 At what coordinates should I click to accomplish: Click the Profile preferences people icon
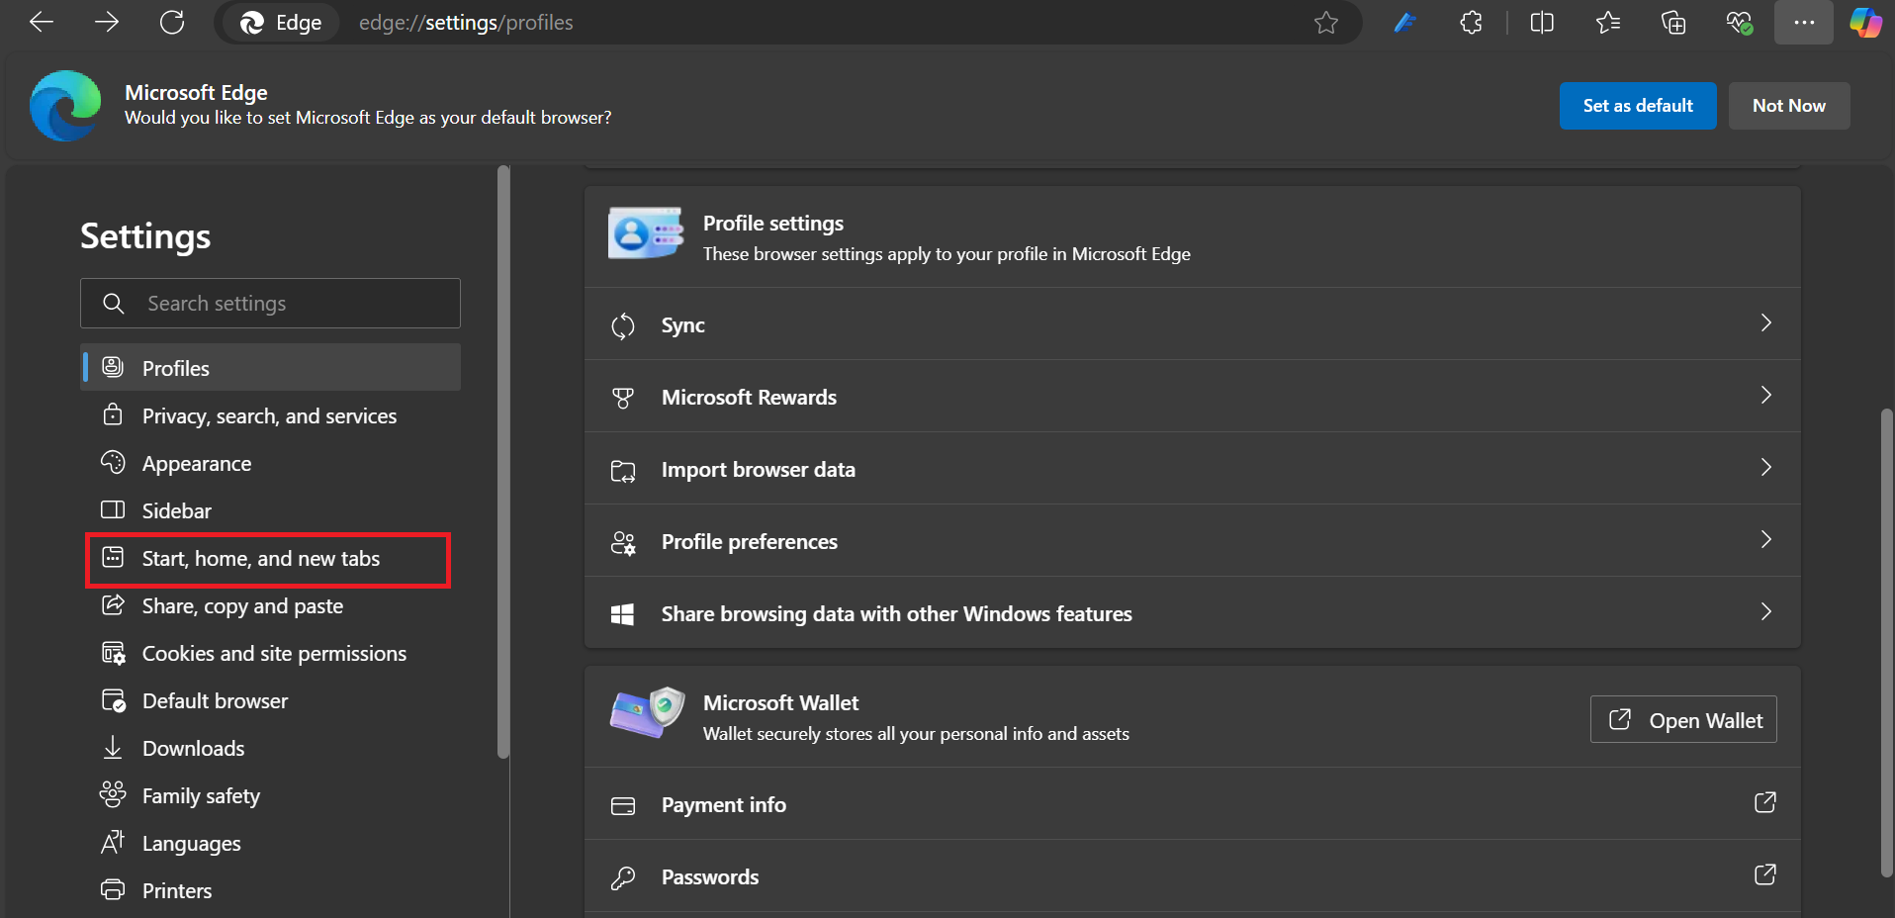623,542
